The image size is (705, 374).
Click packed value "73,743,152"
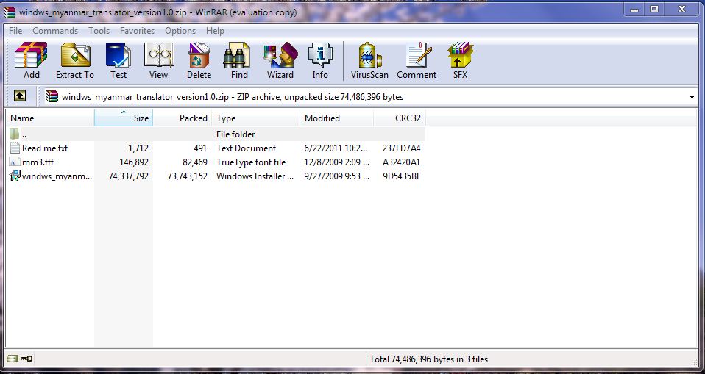click(188, 176)
